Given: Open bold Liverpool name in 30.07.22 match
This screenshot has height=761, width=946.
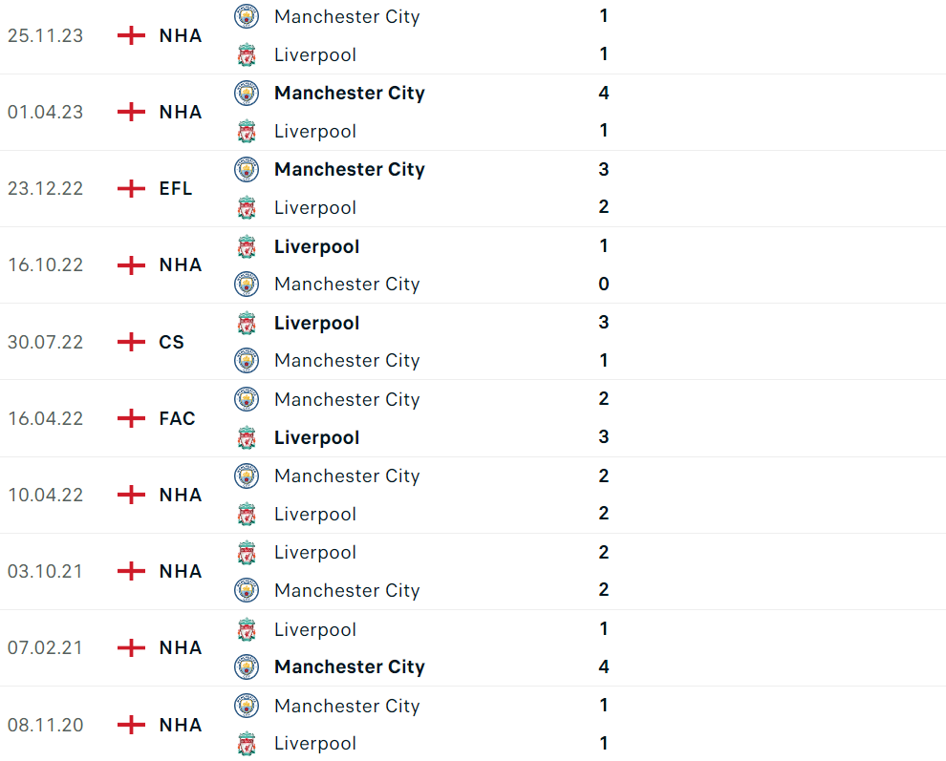Looking at the screenshot, I should coord(316,323).
